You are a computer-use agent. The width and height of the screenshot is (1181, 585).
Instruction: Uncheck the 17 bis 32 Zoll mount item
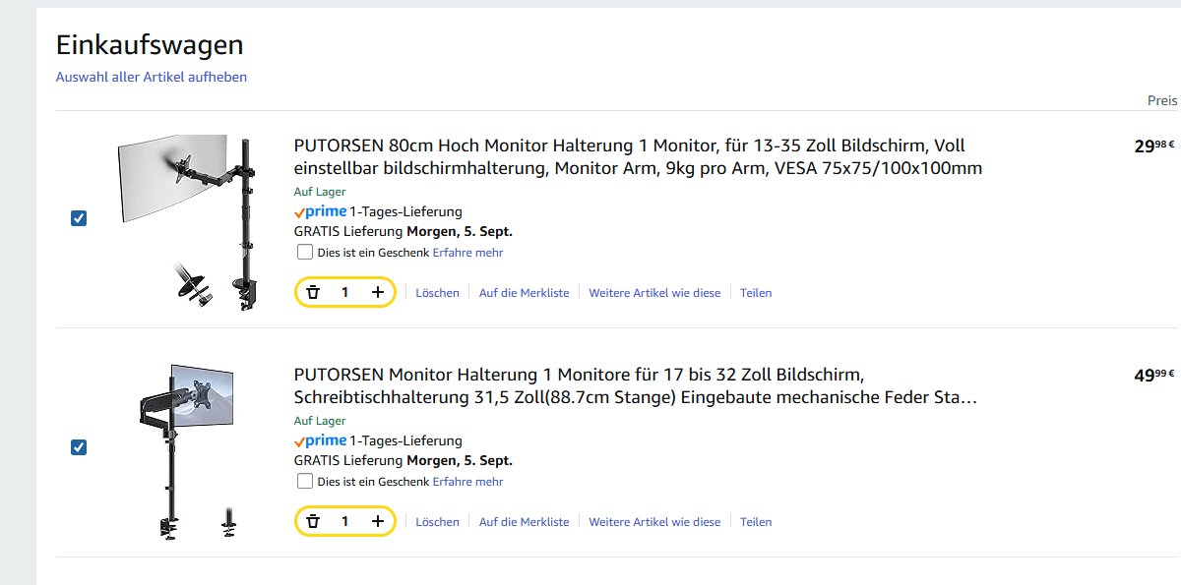pyautogui.click(x=79, y=447)
